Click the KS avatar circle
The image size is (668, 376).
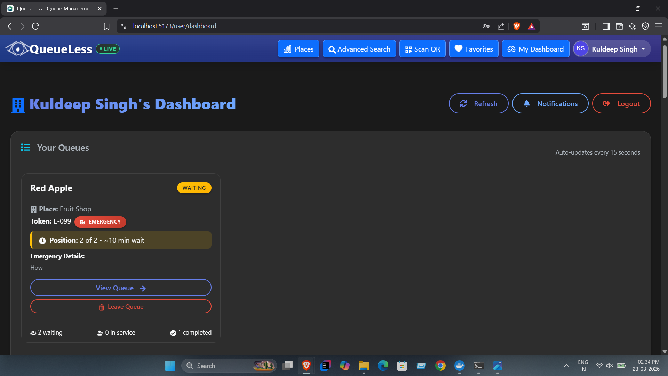click(581, 49)
